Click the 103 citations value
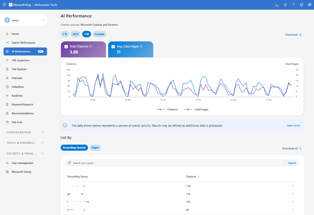 (188, 202)
